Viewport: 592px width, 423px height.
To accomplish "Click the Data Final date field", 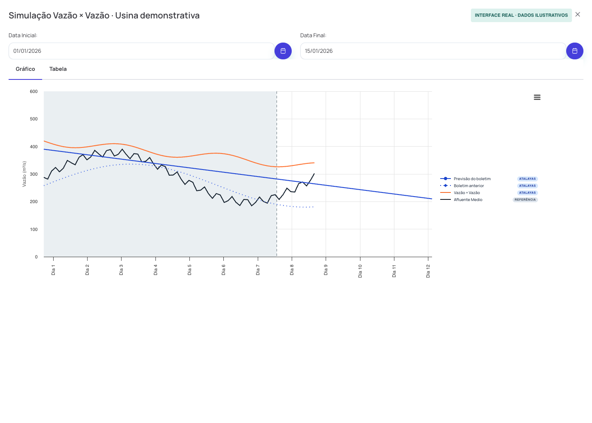I will [433, 51].
